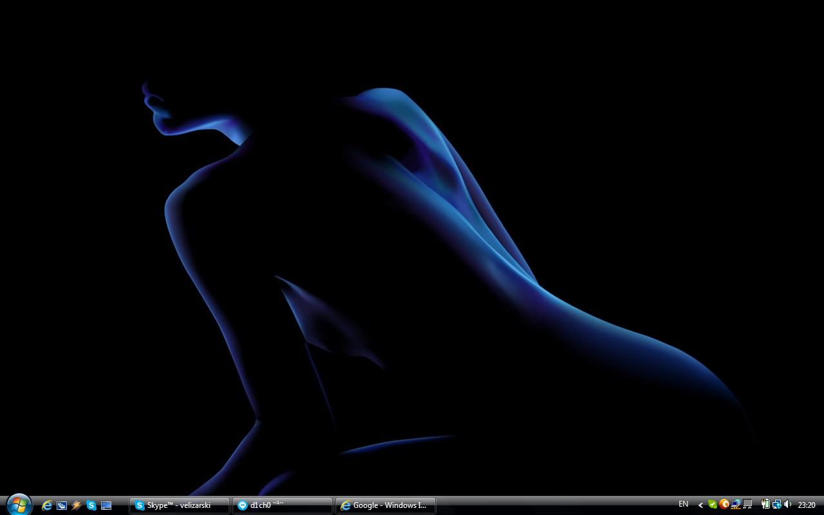Click the 23:20 system clock
Screen dimensions: 824x515
[806, 505]
